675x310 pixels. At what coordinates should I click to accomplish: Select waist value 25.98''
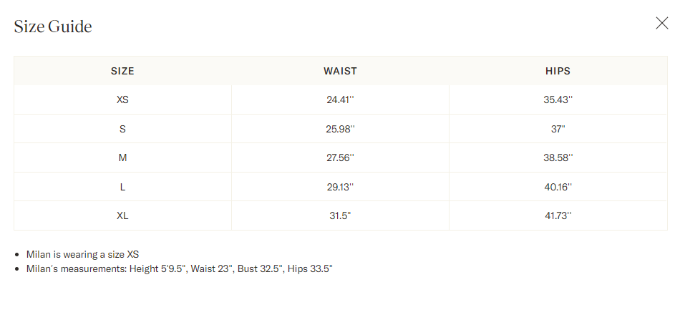click(x=341, y=129)
